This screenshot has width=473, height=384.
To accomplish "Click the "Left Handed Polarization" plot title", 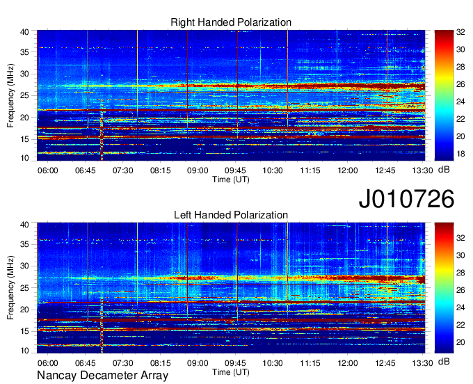I will tap(231, 215).
